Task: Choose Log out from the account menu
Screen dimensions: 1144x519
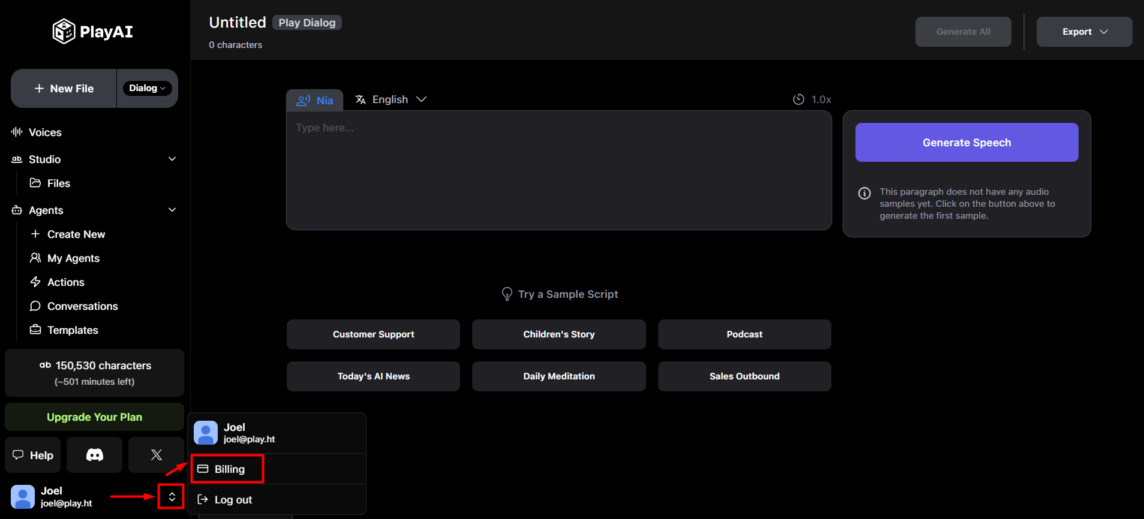Action: coord(277,499)
